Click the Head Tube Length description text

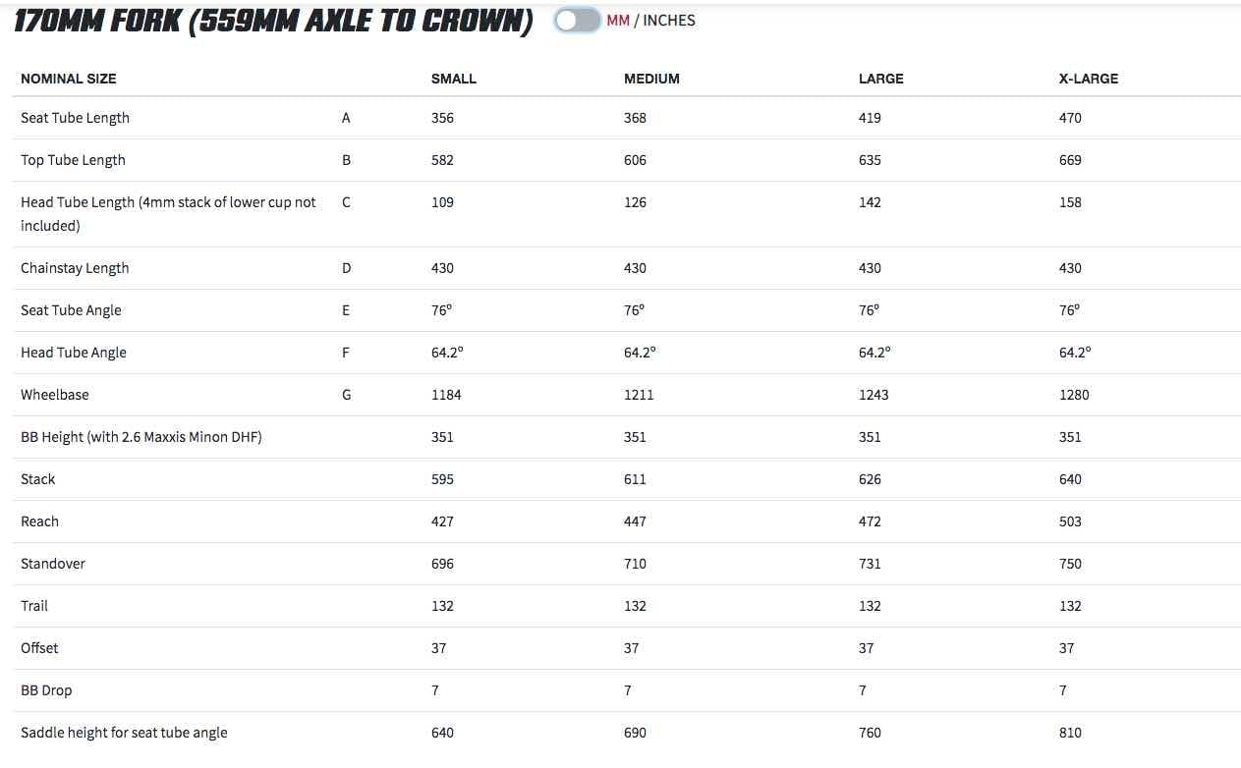[168, 214]
